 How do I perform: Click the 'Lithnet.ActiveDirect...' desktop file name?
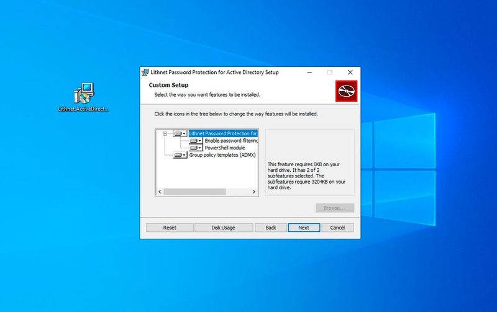(x=83, y=109)
